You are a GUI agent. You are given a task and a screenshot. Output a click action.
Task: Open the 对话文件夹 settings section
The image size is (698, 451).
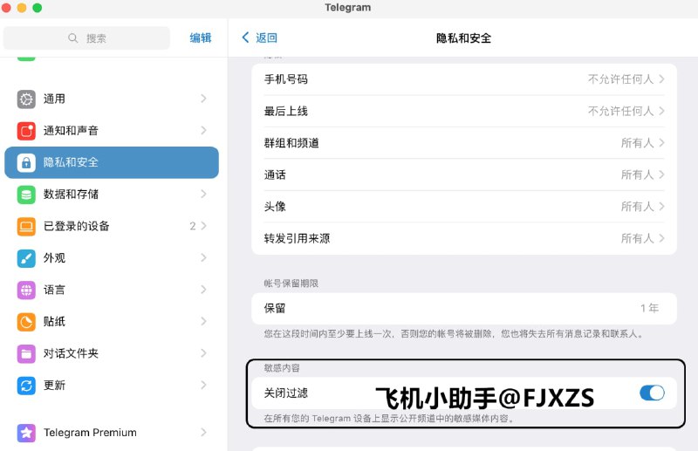click(x=112, y=354)
